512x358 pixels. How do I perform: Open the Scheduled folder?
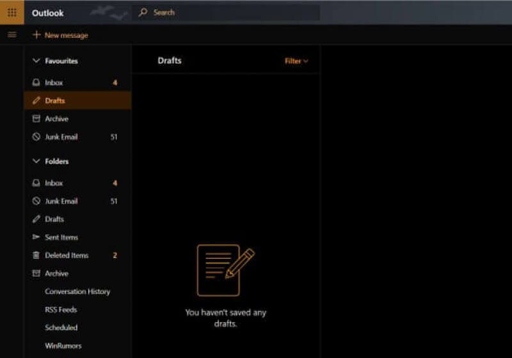[x=61, y=327]
